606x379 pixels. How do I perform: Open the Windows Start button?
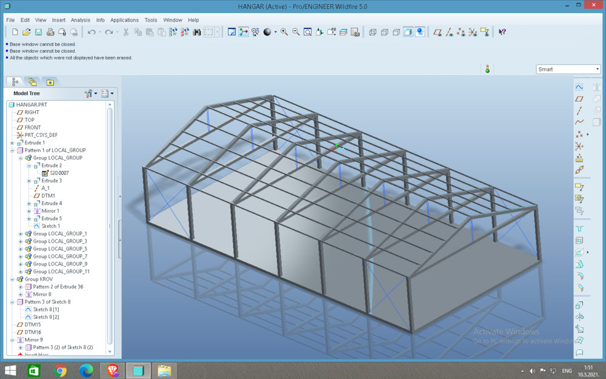point(10,371)
